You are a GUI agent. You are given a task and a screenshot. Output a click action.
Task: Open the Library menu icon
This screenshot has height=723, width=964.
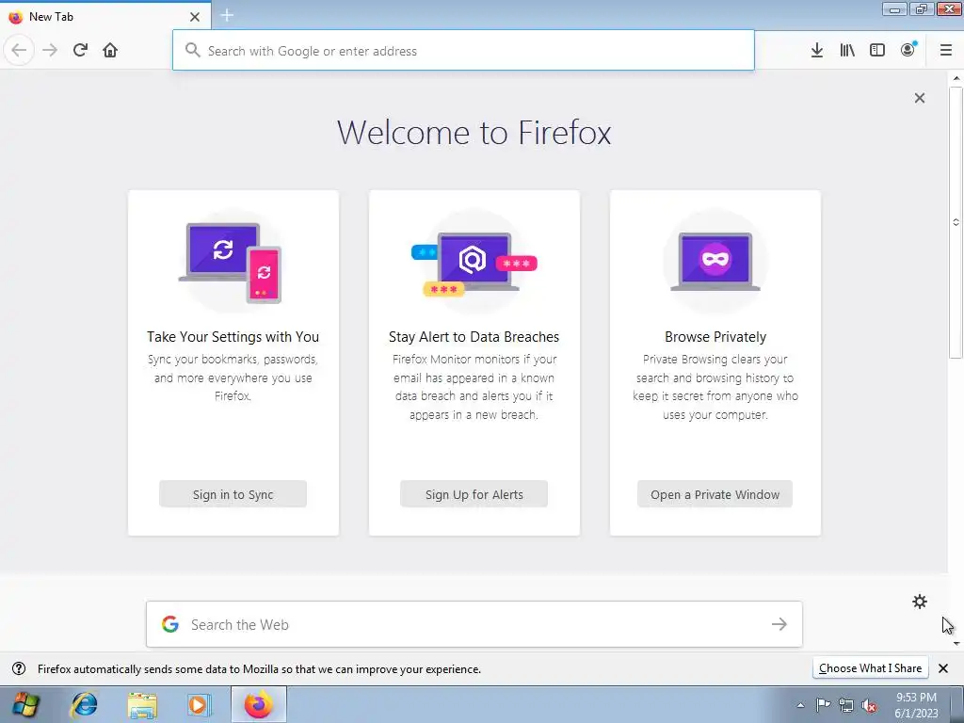(x=847, y=51)
